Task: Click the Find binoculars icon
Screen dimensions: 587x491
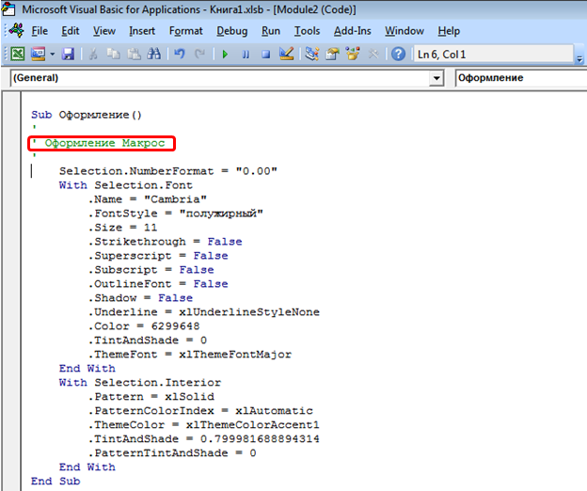Action: 153,55
